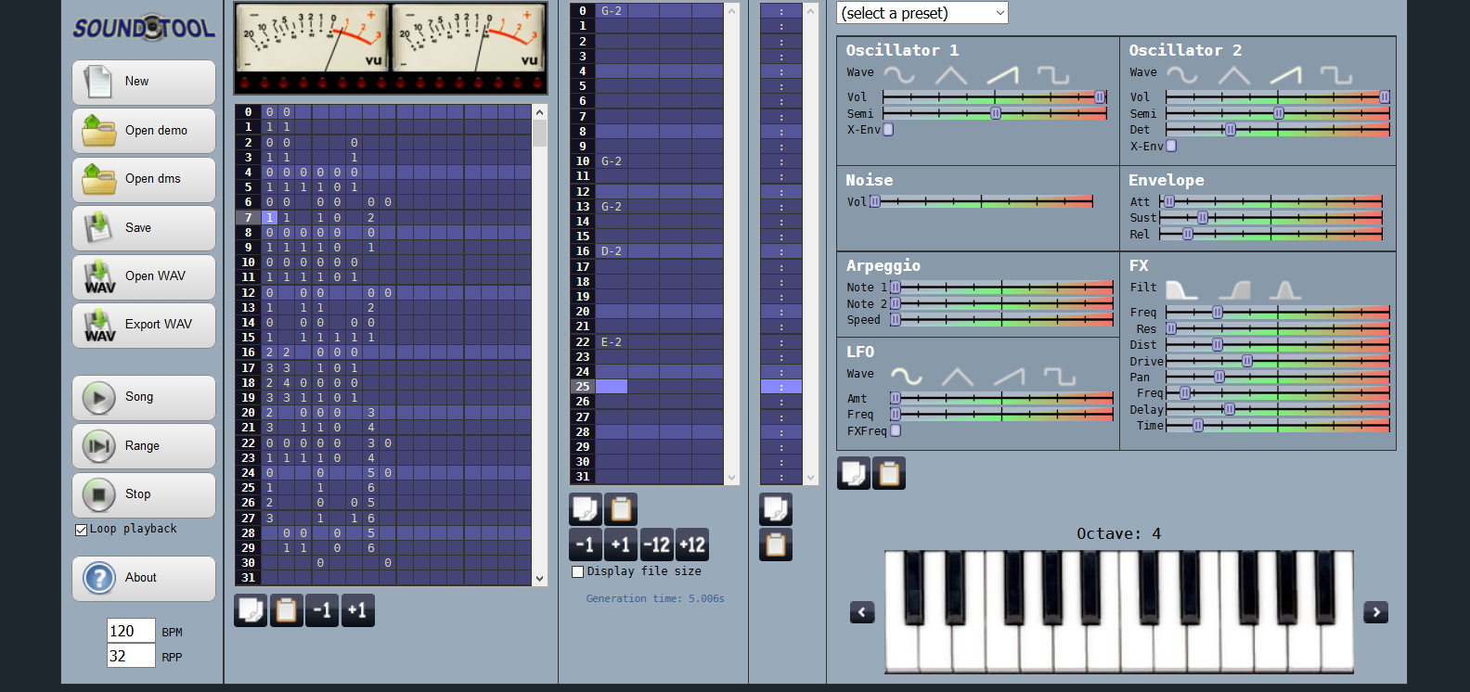
Task: Select high-pass filter shape in FX
Action: click(x=1234, y=289)
